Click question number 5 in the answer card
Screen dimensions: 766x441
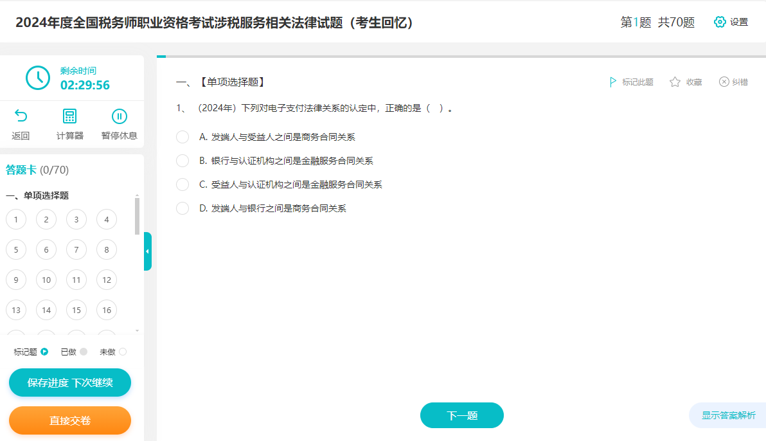(16, 249)
